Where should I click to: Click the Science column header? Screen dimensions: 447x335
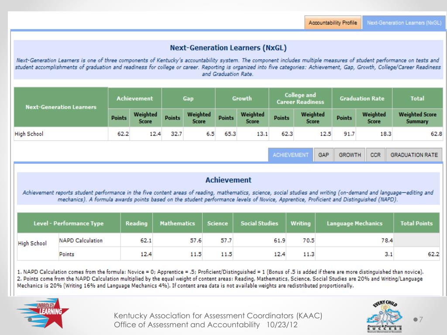[x=217, y=223]
